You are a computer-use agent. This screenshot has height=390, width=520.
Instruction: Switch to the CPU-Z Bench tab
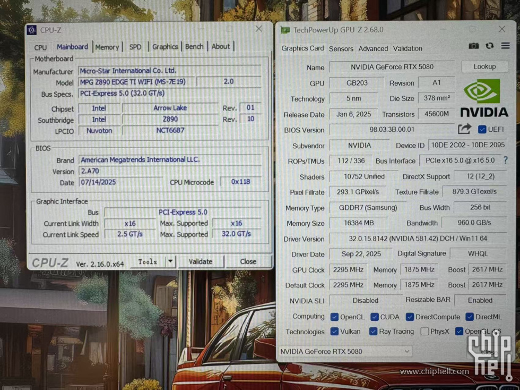click(x=194, y=47)
